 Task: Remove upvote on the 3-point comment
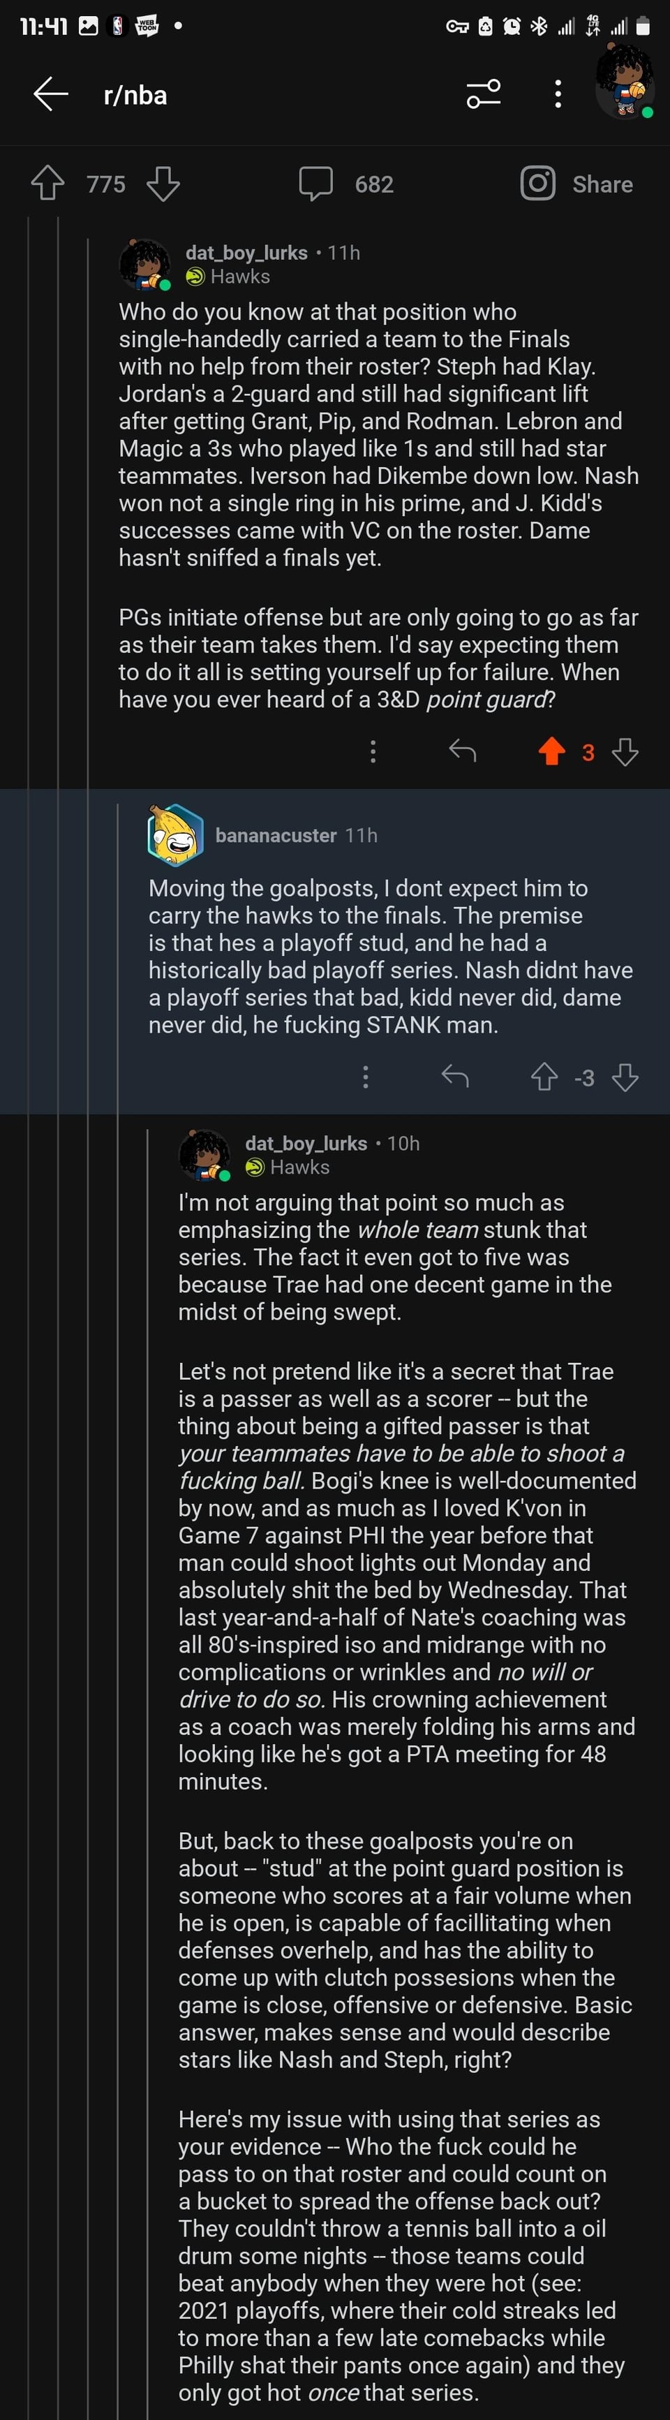coord(551,751)
